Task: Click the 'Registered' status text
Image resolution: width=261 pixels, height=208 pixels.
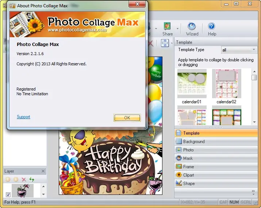Action: coord(26,89)
